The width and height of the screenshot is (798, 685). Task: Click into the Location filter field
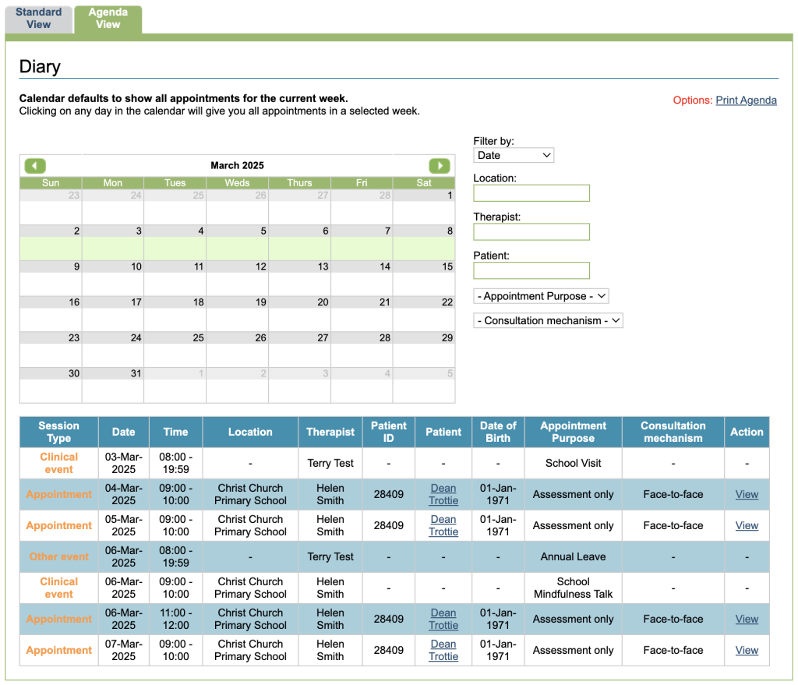point(531,193)
